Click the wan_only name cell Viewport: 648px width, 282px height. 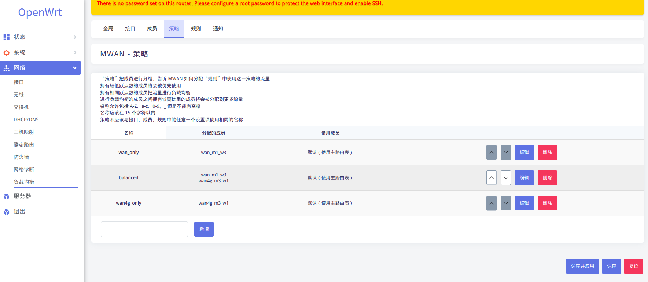point(129,153)
